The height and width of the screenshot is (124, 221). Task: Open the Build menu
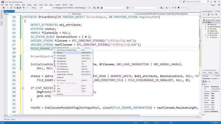point(23,5)
